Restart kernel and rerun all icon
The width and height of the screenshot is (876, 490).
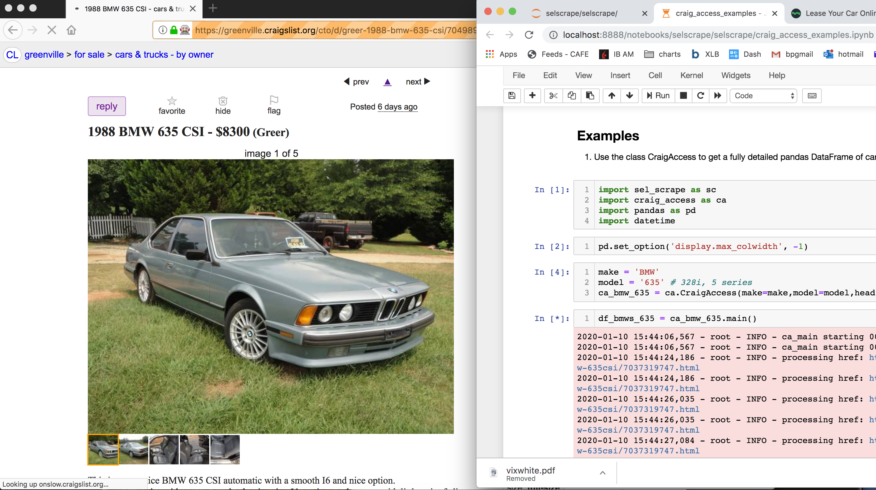pos(717,95)
